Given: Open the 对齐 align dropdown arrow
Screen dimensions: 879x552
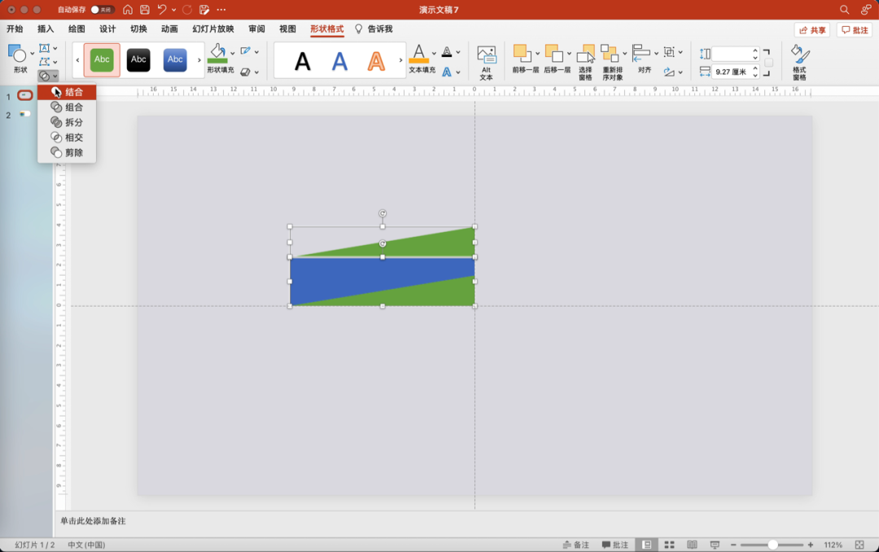Looking at the screenshot, I should (x=657, y=54).
